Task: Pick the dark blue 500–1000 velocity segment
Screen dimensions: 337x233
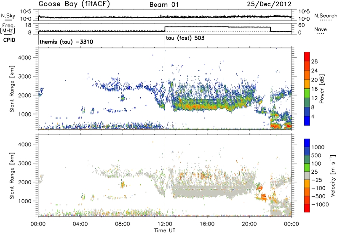Action: (307, 151)
